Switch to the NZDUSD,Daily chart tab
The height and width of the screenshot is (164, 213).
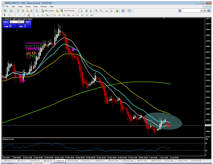coord(73,161)
